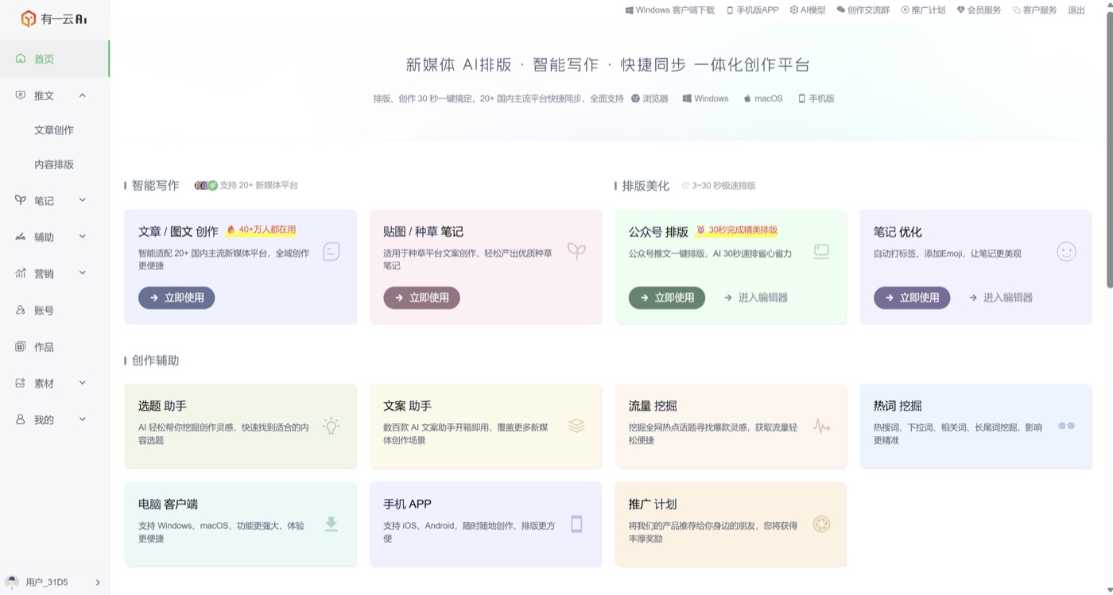Click the 辅助 sidebar icon
Image resolution: width=1113 pixels, height=595 pixels.
pos(21,237)
